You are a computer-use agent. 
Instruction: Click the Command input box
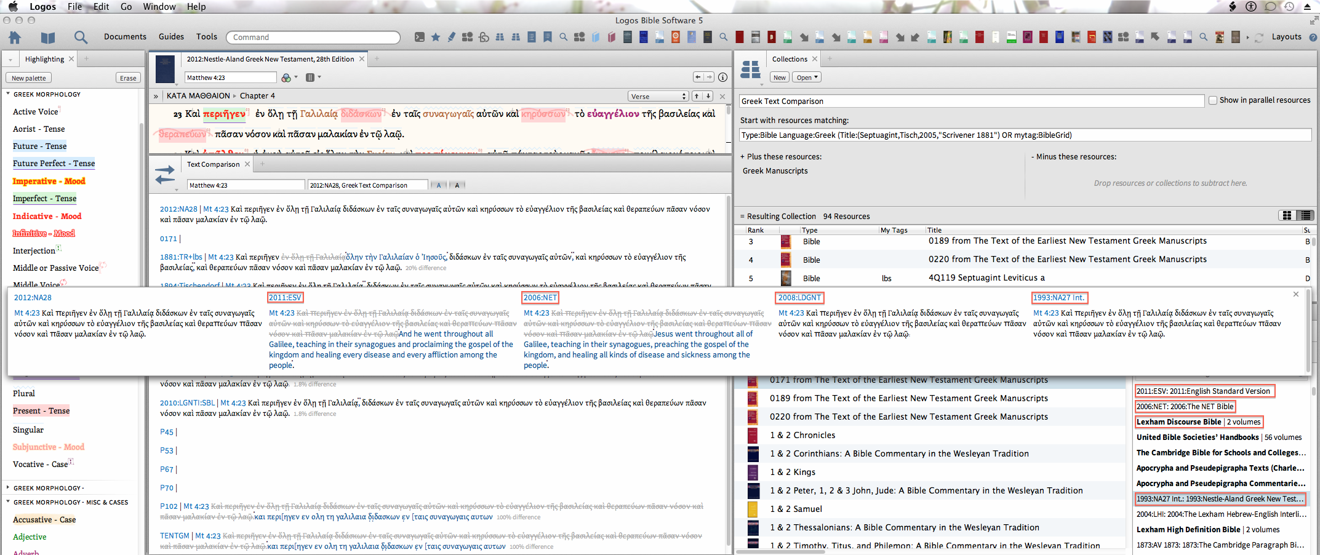(x=313, y=37)
